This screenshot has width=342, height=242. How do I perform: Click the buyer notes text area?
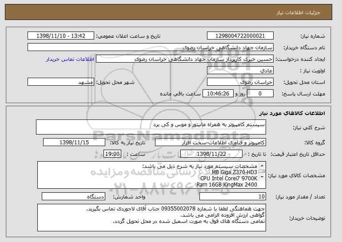[x=151, y=218]
